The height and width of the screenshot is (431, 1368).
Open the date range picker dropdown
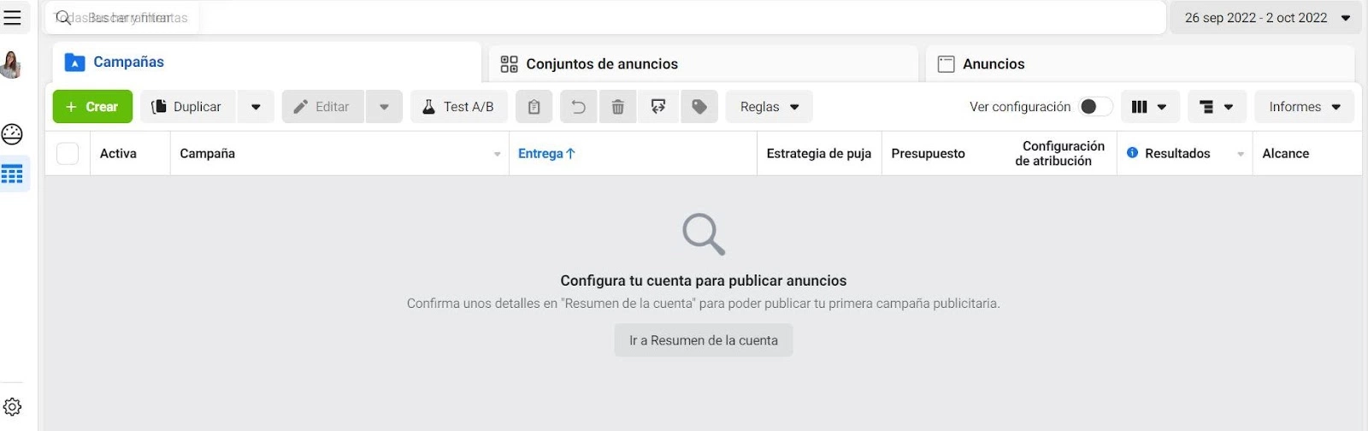tap(1265, 18)
